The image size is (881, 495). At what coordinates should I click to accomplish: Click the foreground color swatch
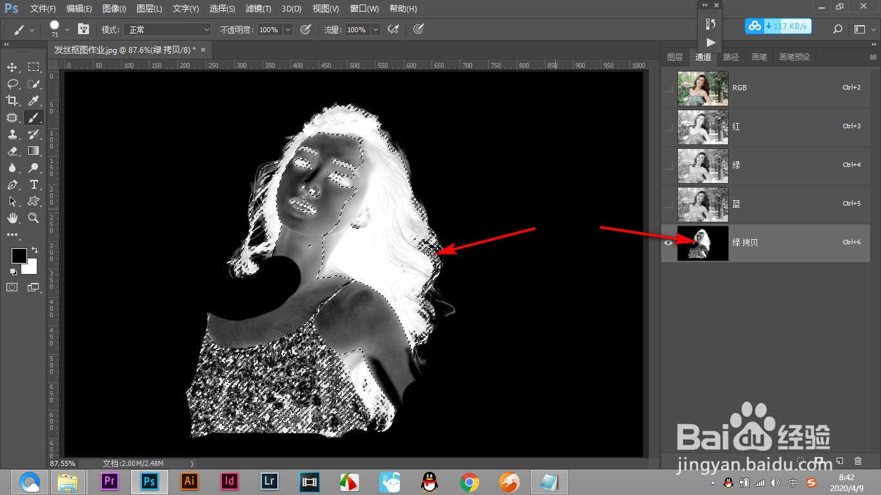(x=19, y=256)
